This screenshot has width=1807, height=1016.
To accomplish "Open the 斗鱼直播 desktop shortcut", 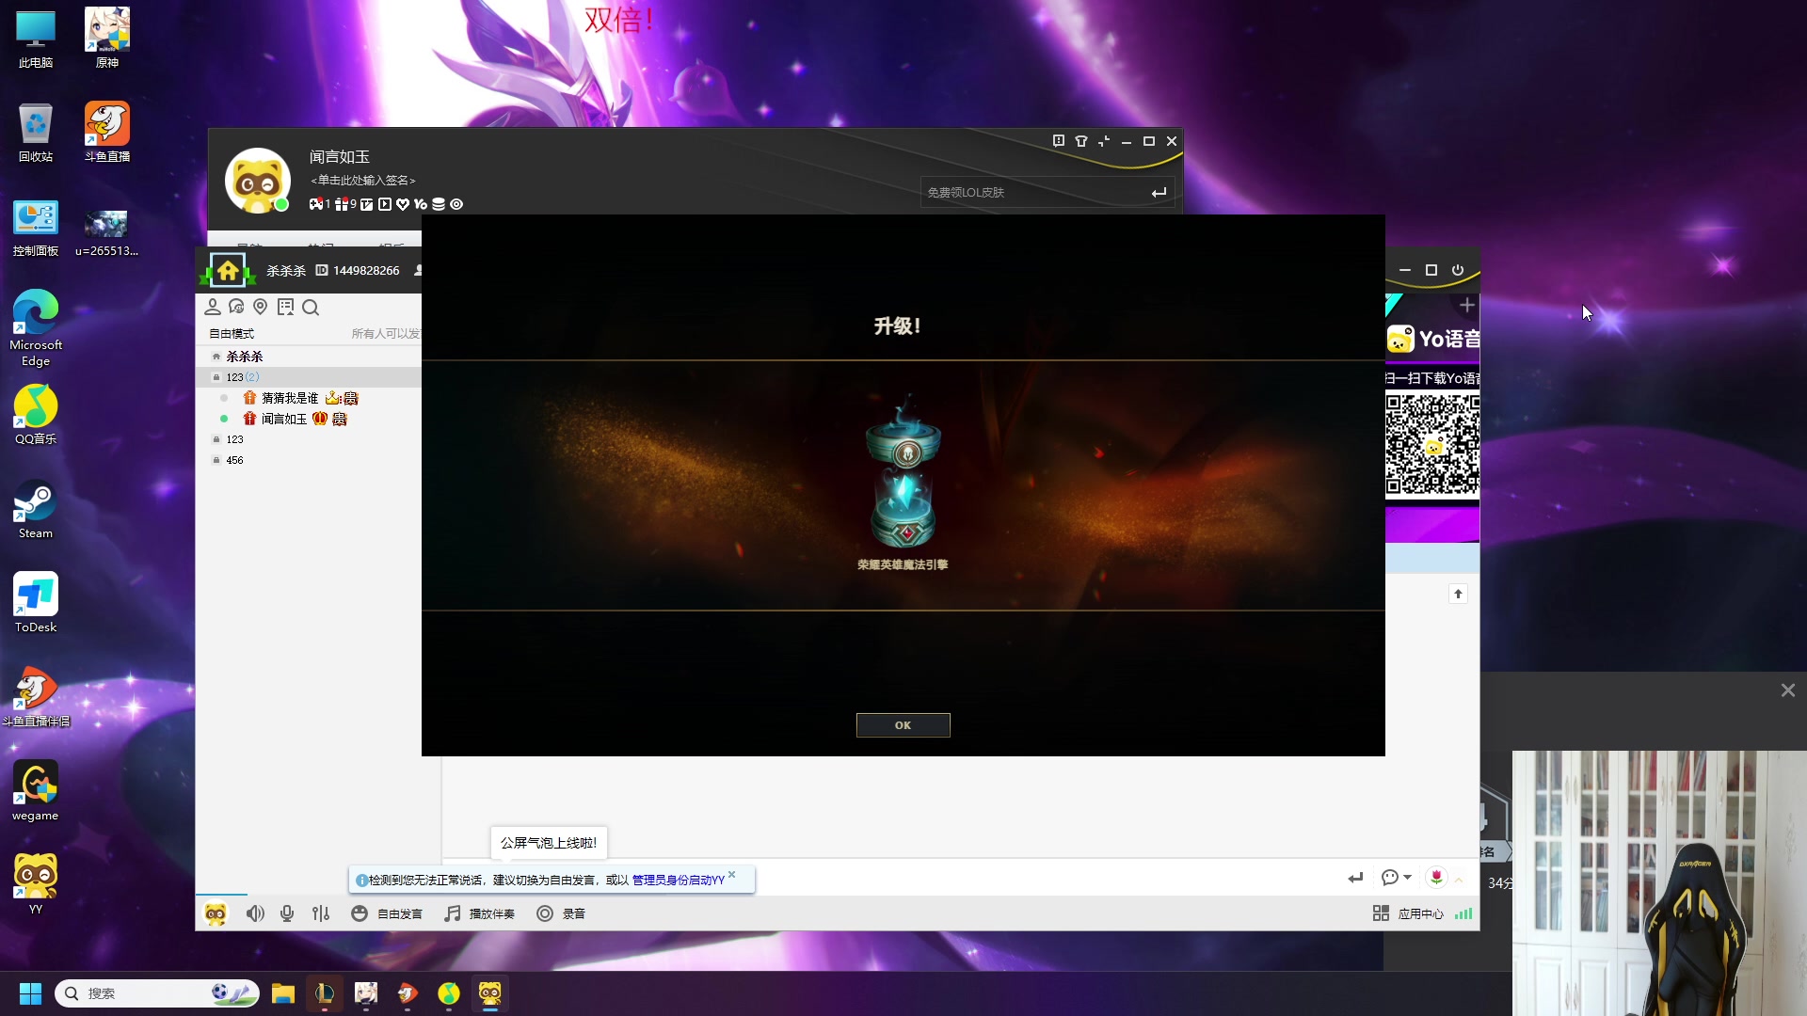I will pos(107,133).
